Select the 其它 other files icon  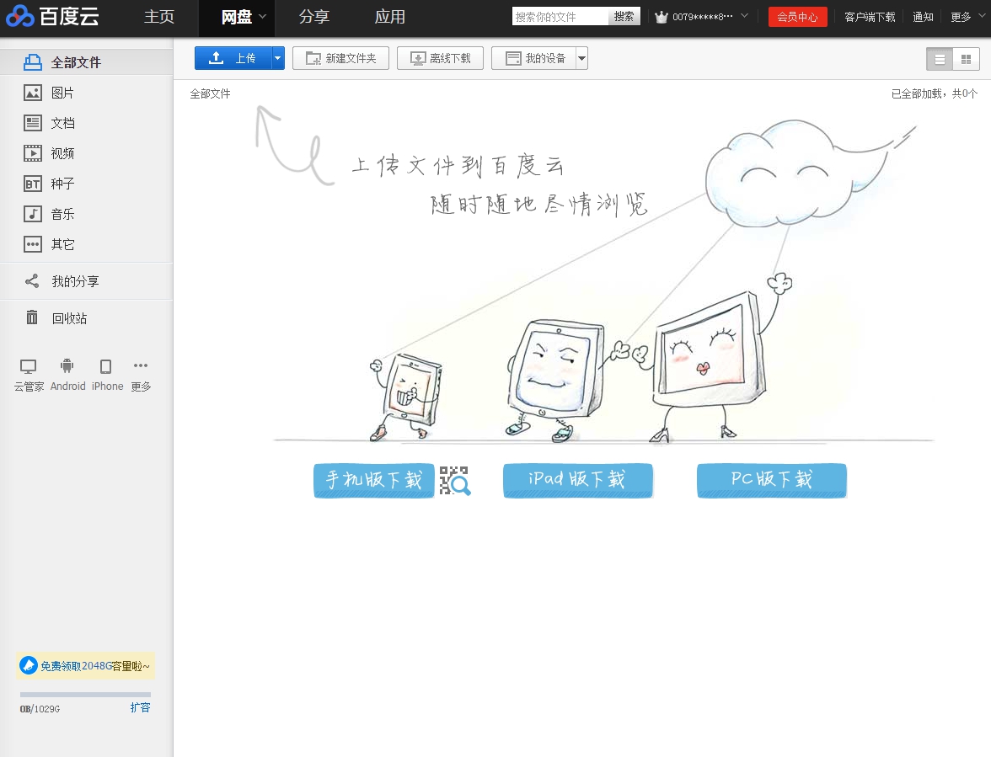click(x=33, y=244)
